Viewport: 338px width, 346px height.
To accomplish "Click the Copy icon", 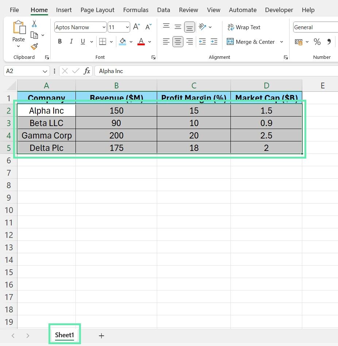I will (34, 35).
